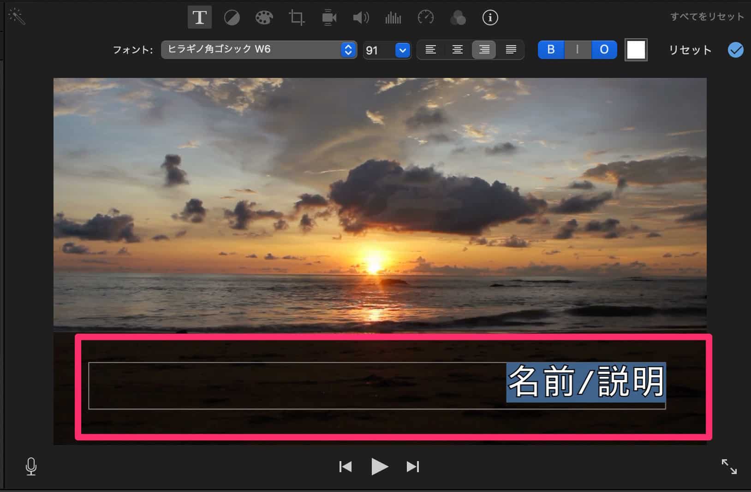Click the magic wand auto-enhance icon
751x492 pixels.
pyautogui.click(x=17, y=17)
